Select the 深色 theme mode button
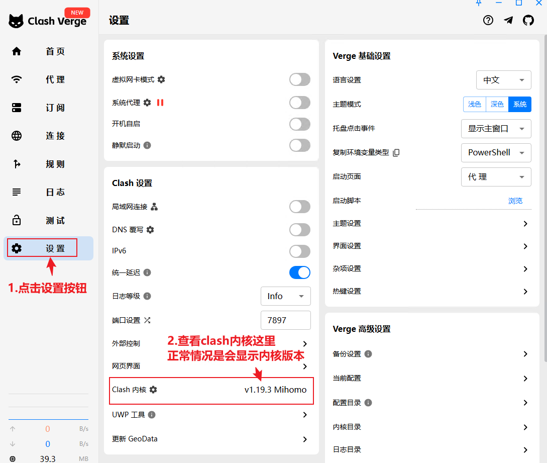This screenshot has width=547, height=463. (x=497, y=104)
